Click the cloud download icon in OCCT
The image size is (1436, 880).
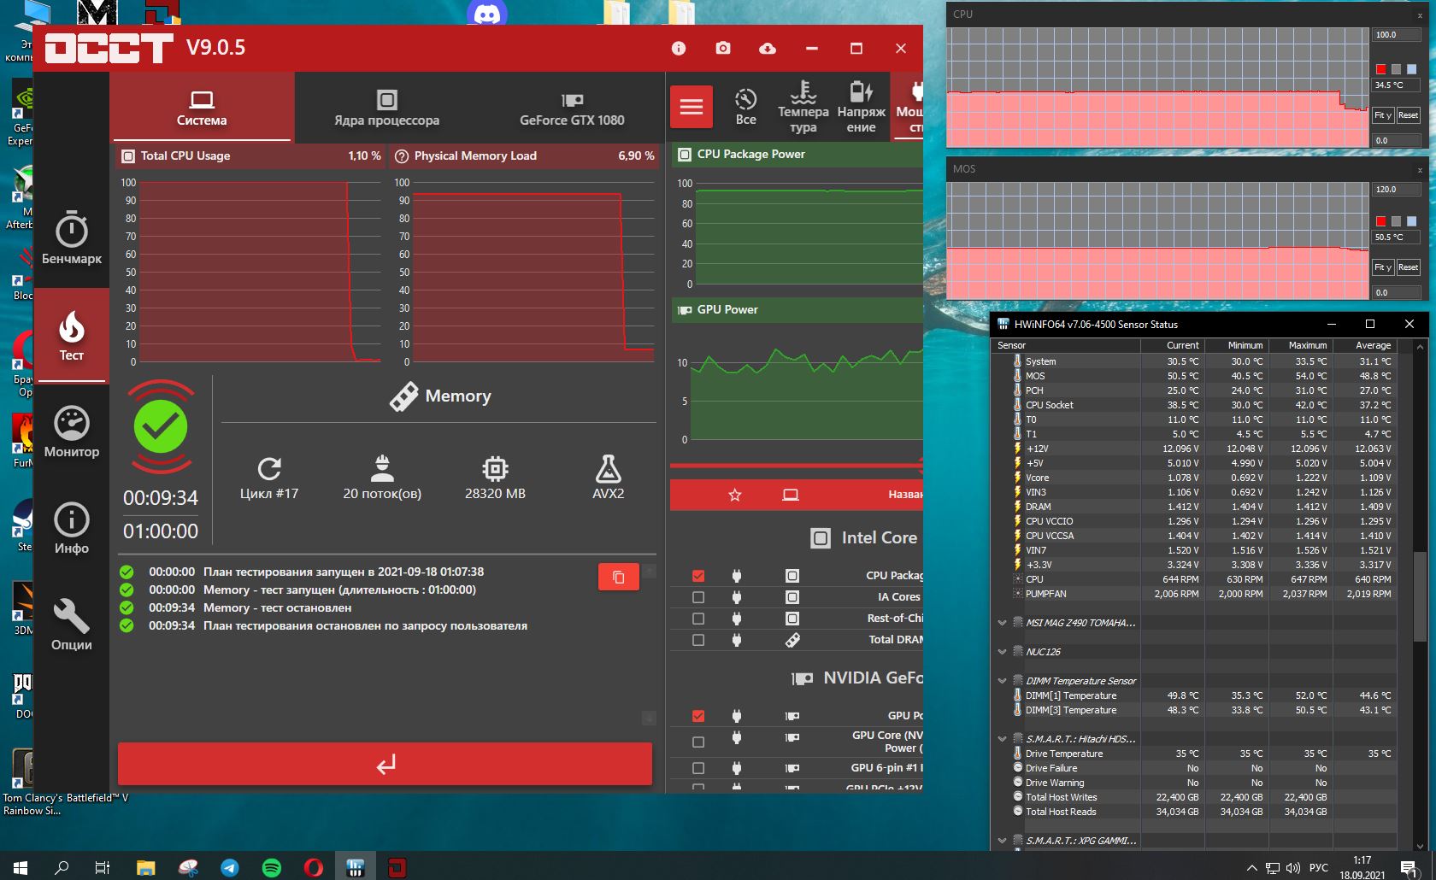(x=768, y=49)
